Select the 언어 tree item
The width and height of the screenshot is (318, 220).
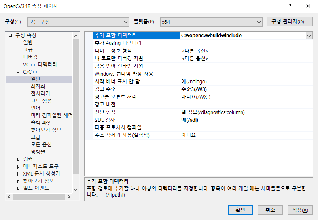[x=36, y=108]
